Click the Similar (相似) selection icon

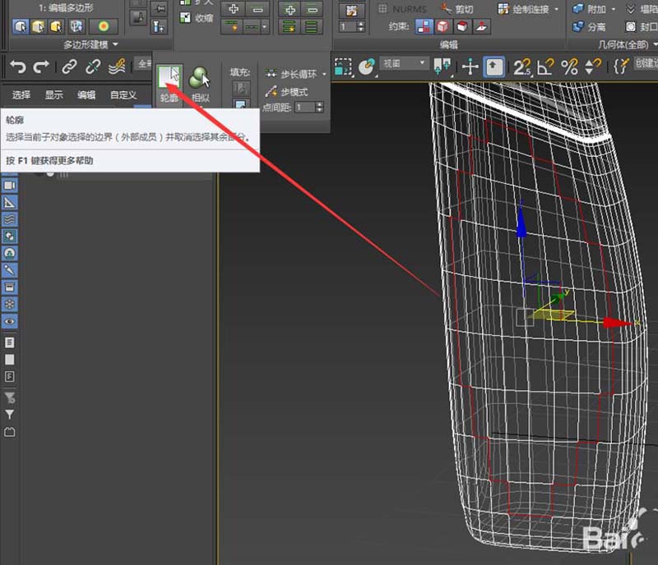pos(200,79)
